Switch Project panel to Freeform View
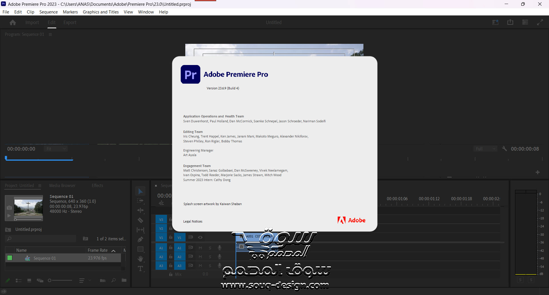This screenshot has height=295, width=549. pyautogui.click(x=40, y=280)
